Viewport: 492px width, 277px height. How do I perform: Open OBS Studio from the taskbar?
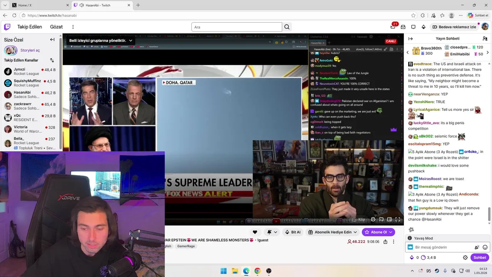coord(269,271)
